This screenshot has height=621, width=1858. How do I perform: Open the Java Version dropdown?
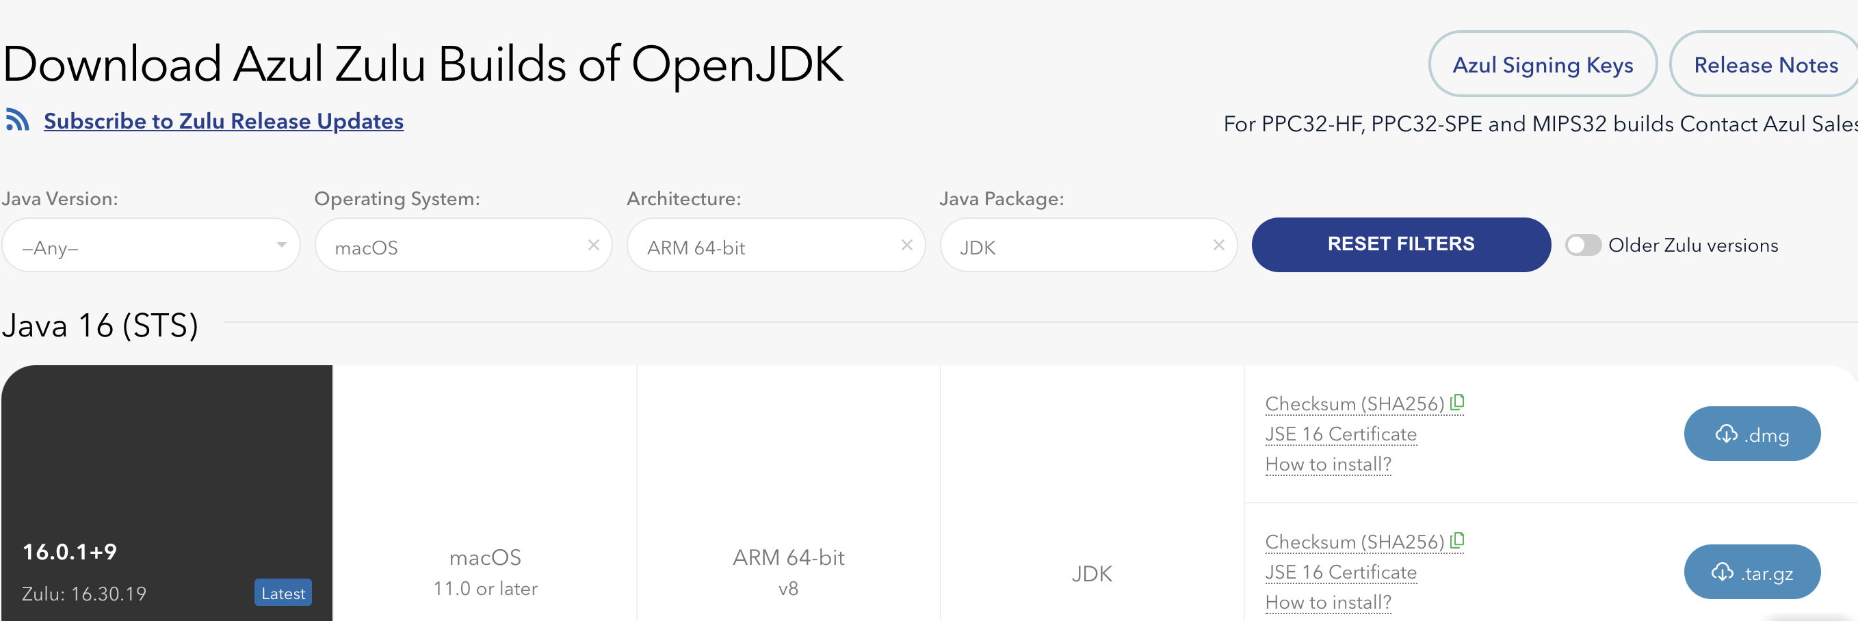point(151,246)
